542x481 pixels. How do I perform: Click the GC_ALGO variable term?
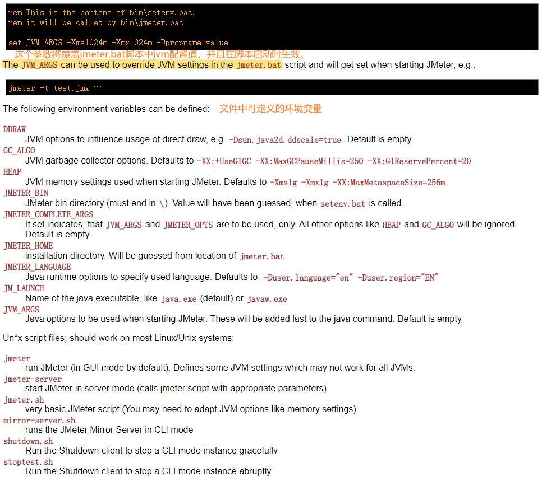[19, 151]
